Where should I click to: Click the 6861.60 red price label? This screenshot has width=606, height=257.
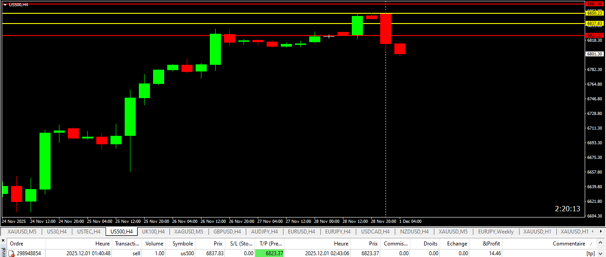(595, 4)
